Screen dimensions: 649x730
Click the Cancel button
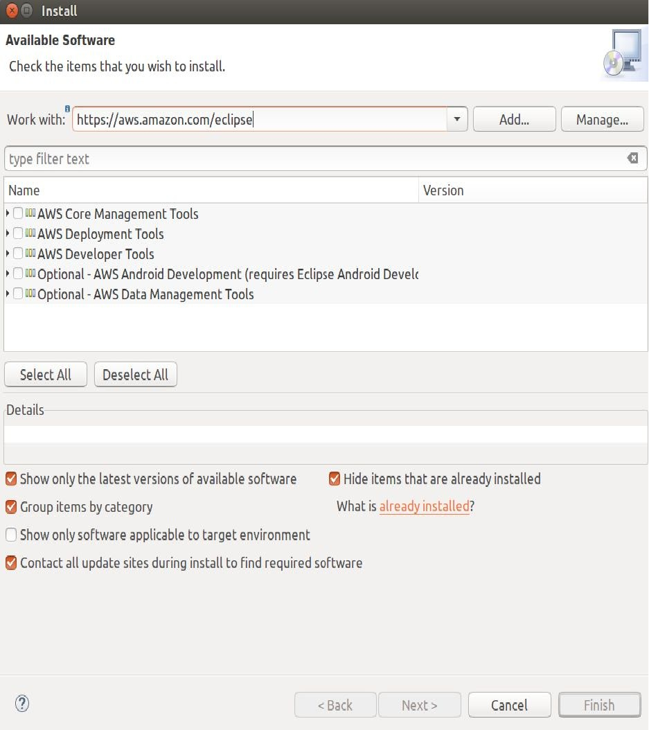click(x=509, y=705)
